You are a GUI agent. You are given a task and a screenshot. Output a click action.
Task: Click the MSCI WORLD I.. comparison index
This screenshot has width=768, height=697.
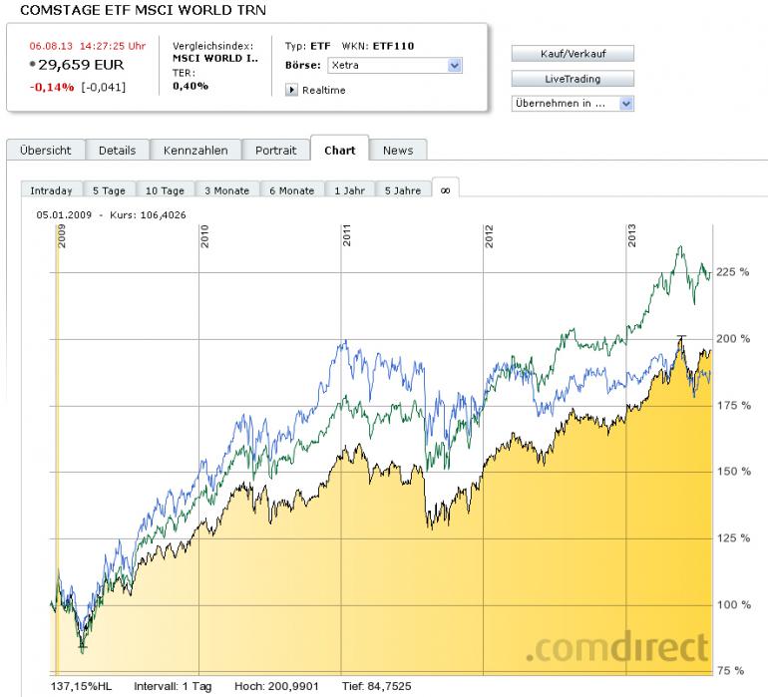[214, 58]
